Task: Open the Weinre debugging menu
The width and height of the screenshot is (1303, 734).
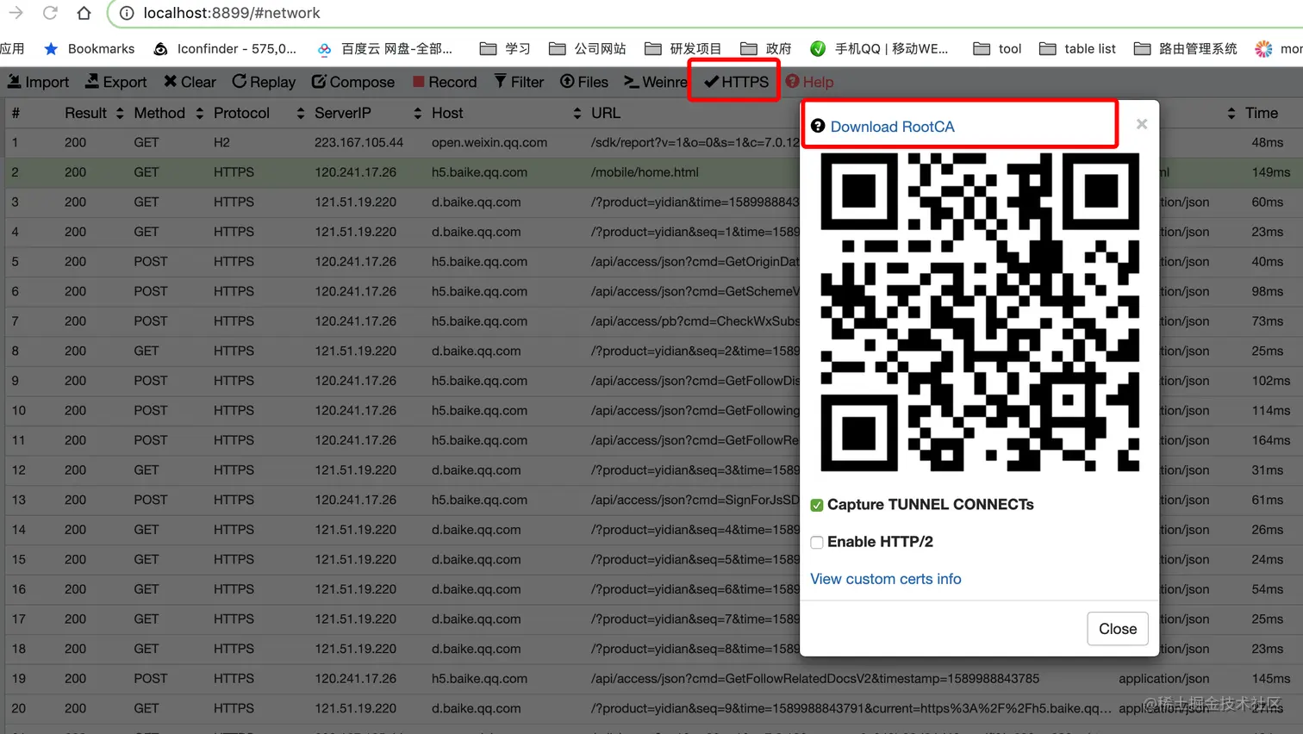Action: 656,82
